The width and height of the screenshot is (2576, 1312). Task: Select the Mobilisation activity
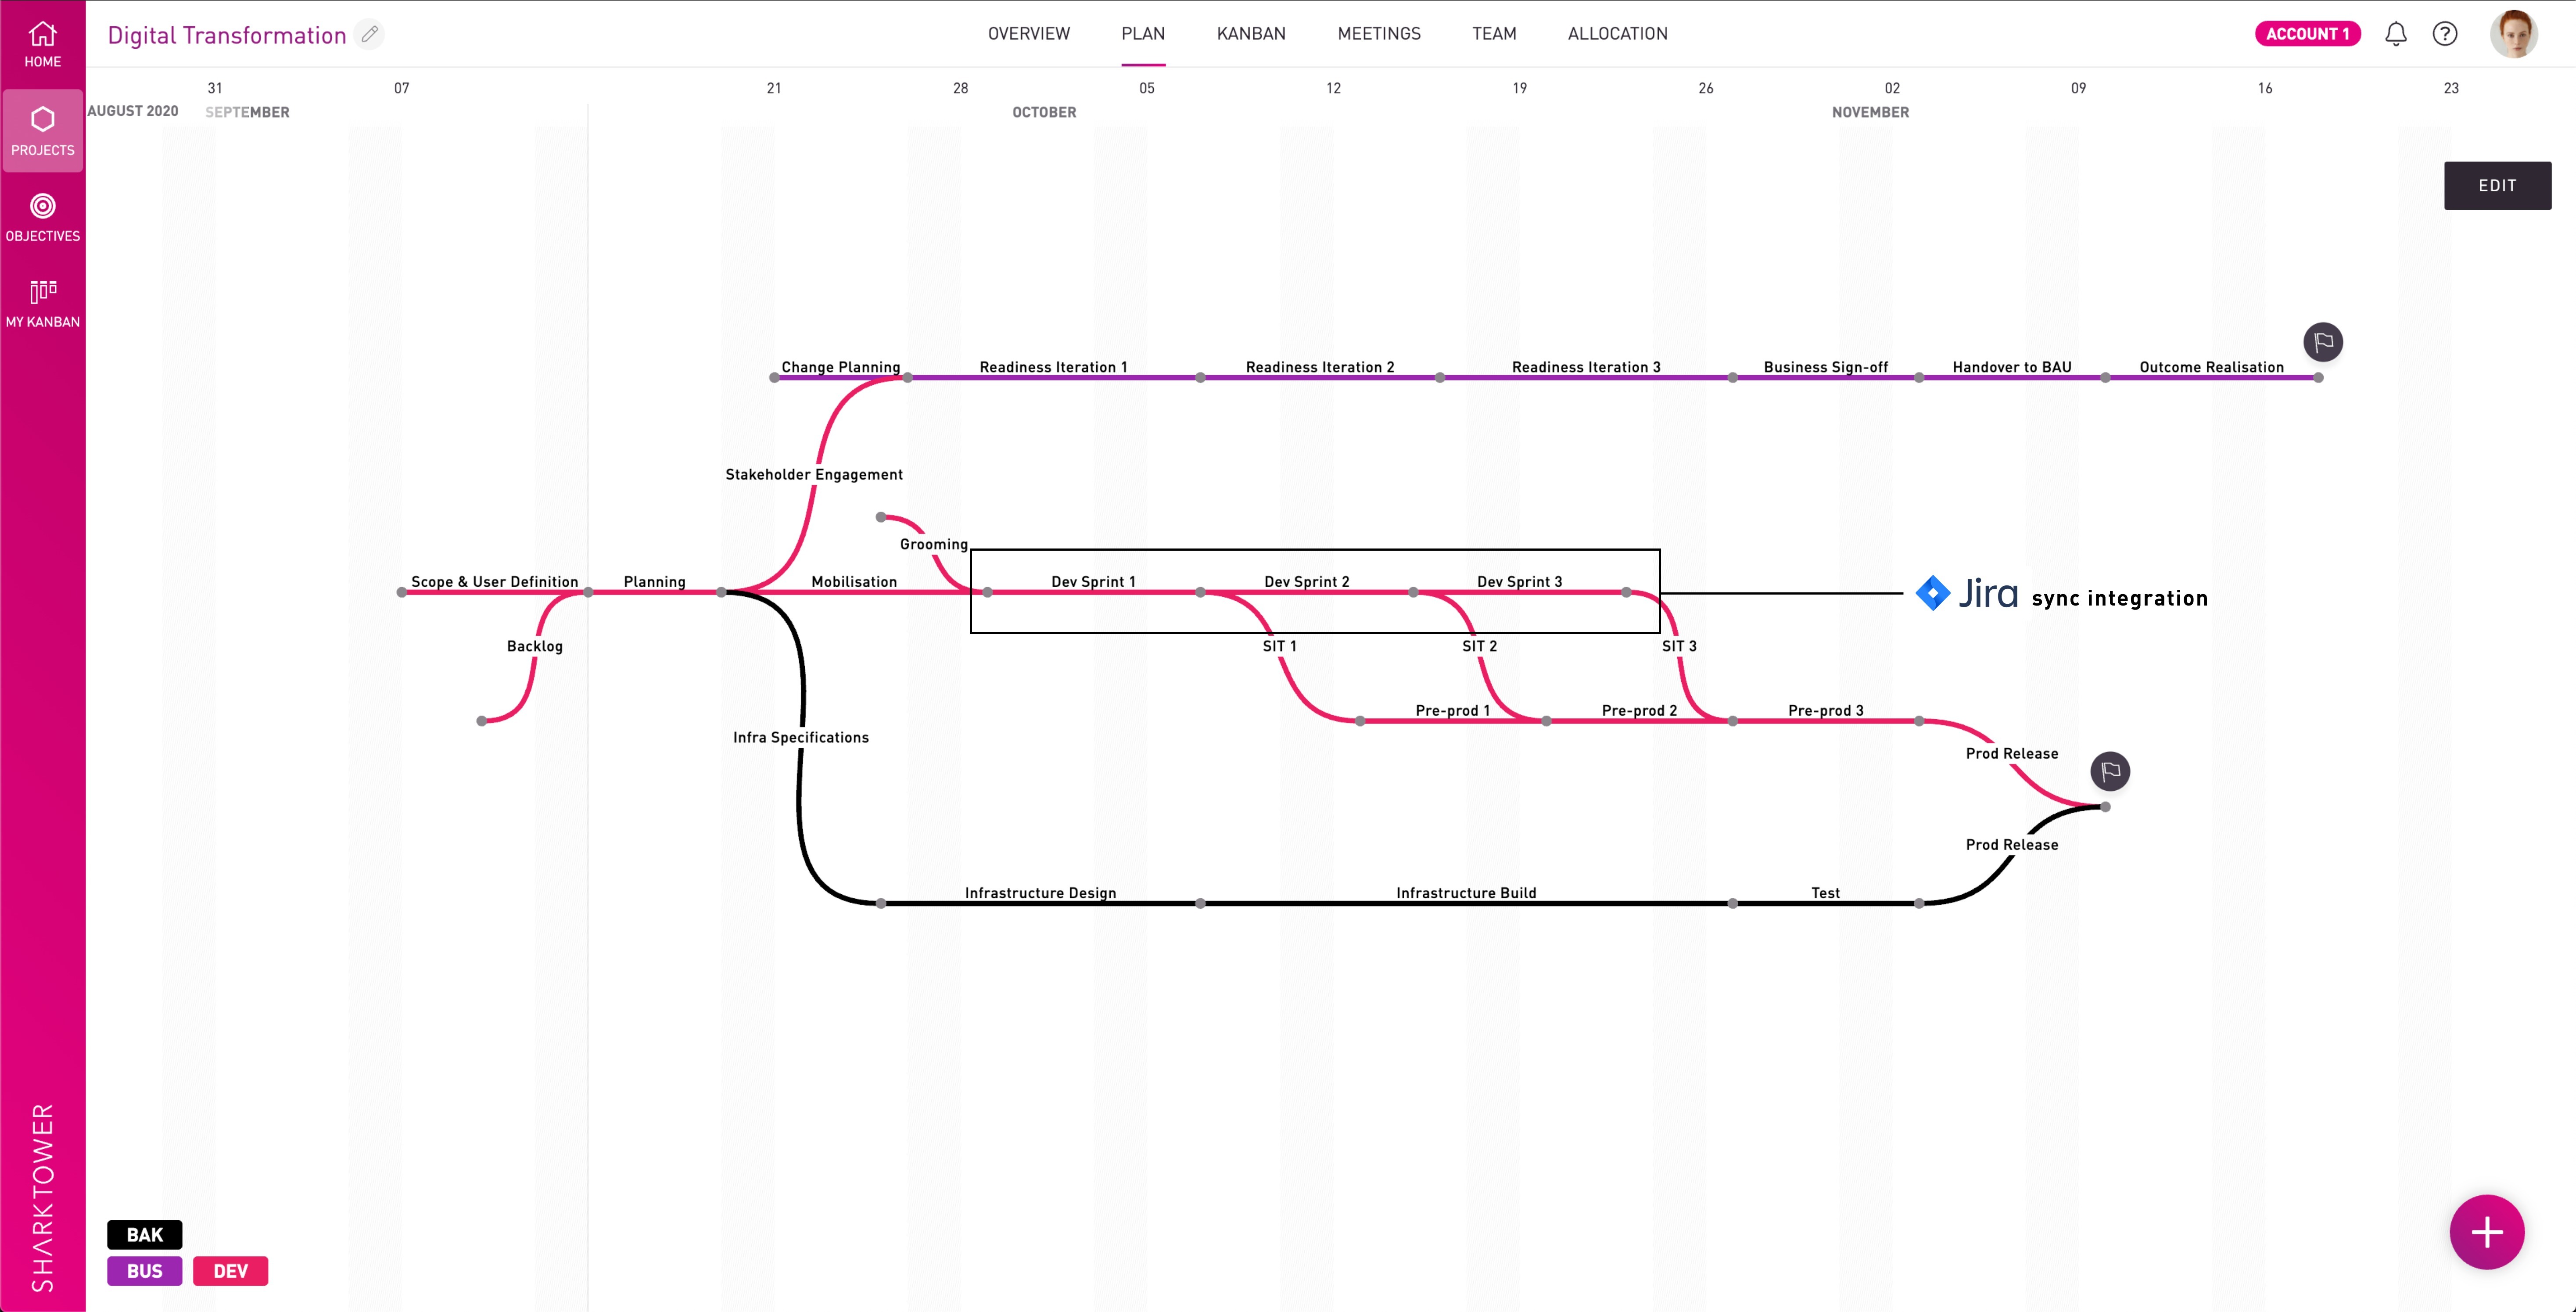click(x=854, y=581)
